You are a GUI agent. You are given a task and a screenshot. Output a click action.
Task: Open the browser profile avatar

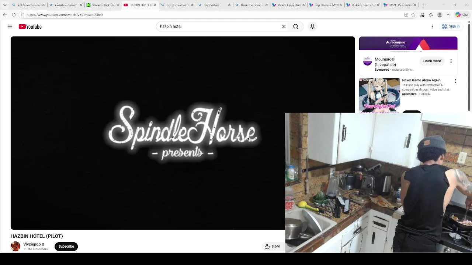[x=440, y=15]
